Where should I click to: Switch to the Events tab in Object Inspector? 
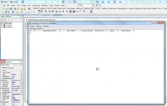pyautogui.click(x=11, y=68)
